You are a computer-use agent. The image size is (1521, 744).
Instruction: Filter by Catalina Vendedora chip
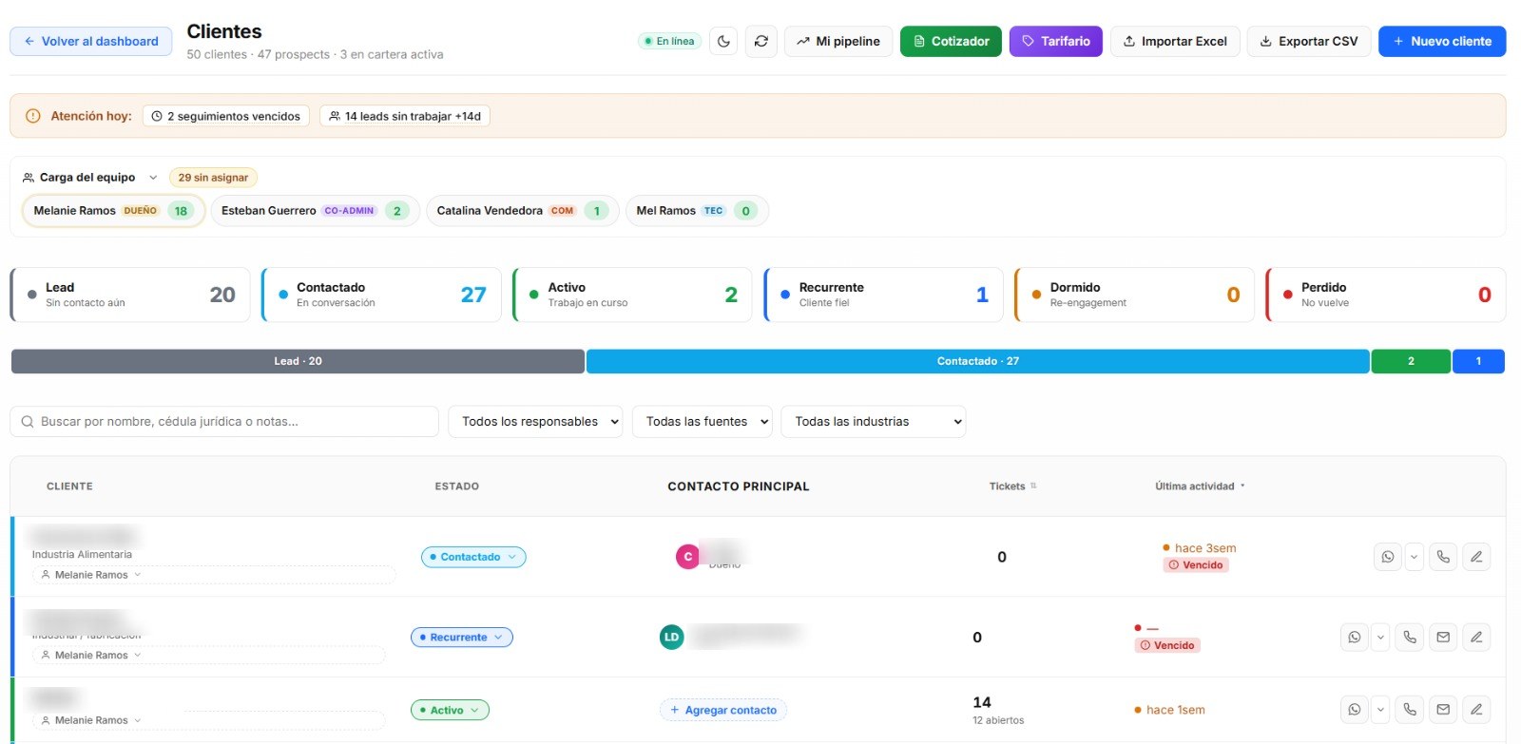pos(523,211)
